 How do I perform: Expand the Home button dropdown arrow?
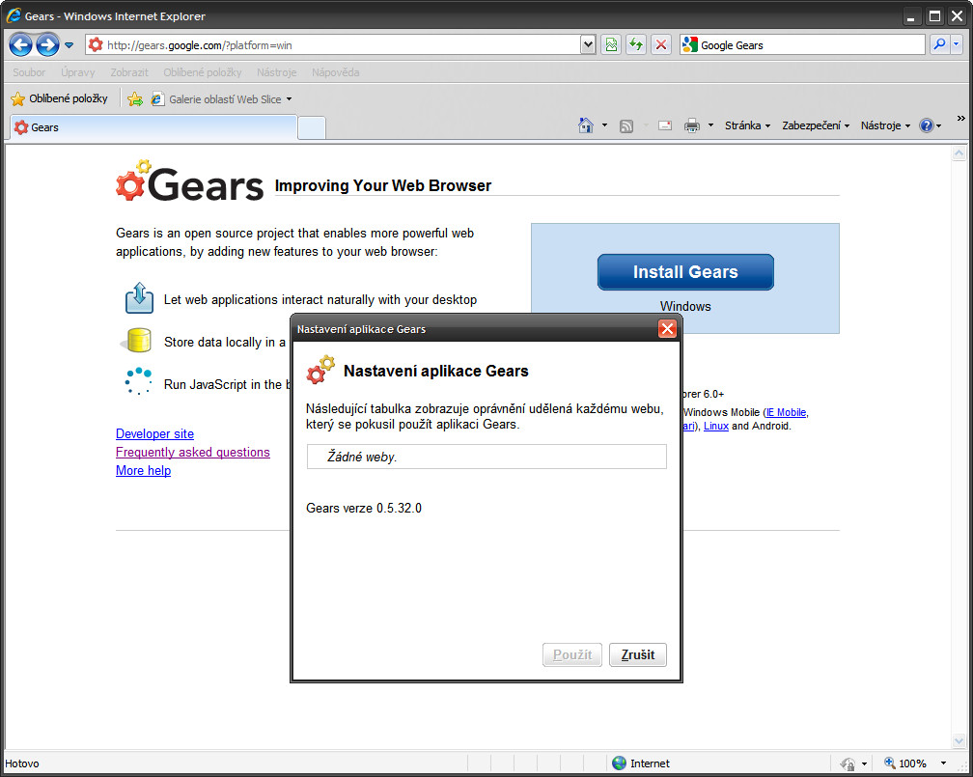[605, 125]
